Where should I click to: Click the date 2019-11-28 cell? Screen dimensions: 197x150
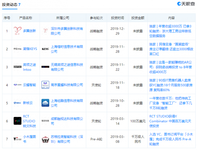[x=117, y=49]
